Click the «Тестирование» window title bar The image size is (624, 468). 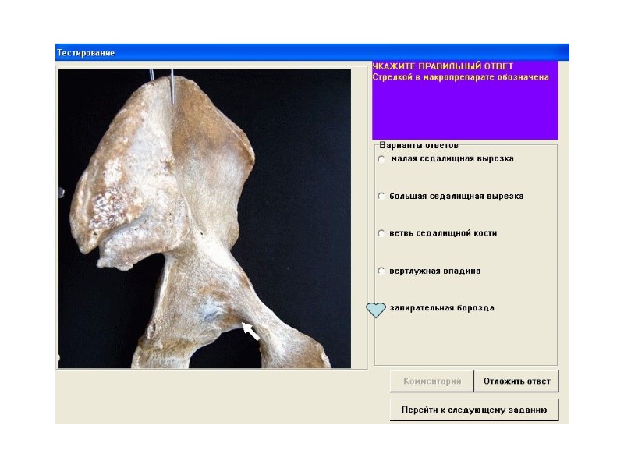pos(312,52)
